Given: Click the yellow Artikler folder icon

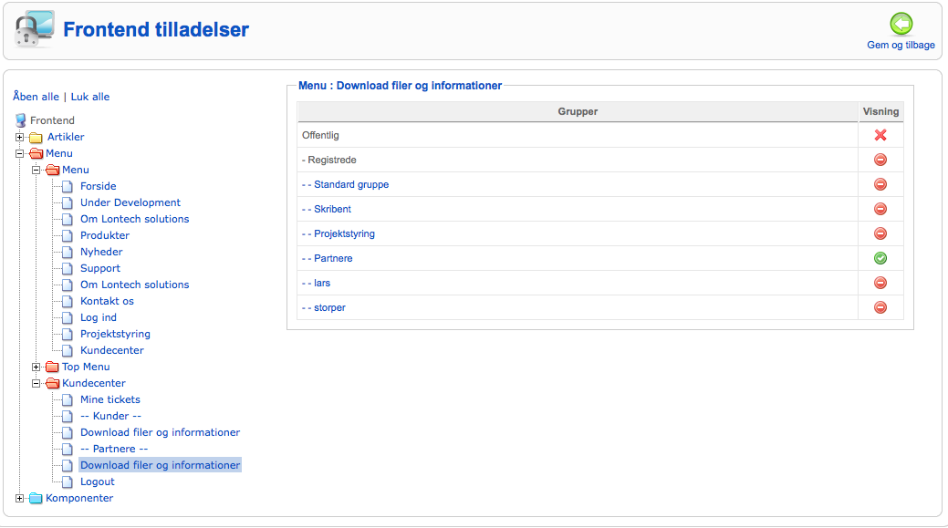Looking at the screenshot, I should point(36,138).
